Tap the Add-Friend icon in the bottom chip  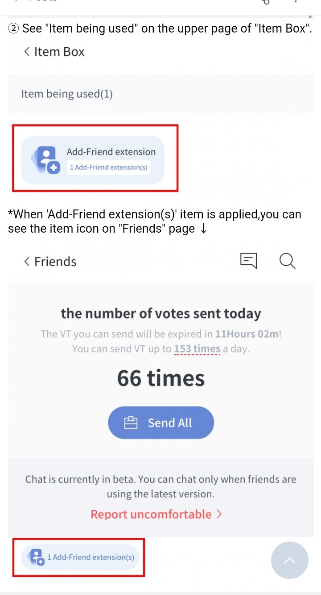pos(37,557)
